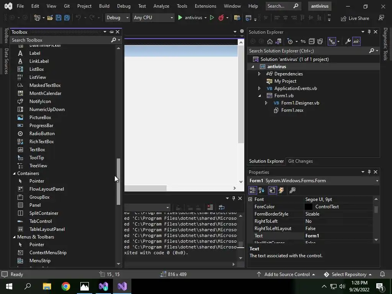Click the Photos app taskbar icon
Image resolution: width=392 pixels, height=294 pixels.
(x=85, y=286)
